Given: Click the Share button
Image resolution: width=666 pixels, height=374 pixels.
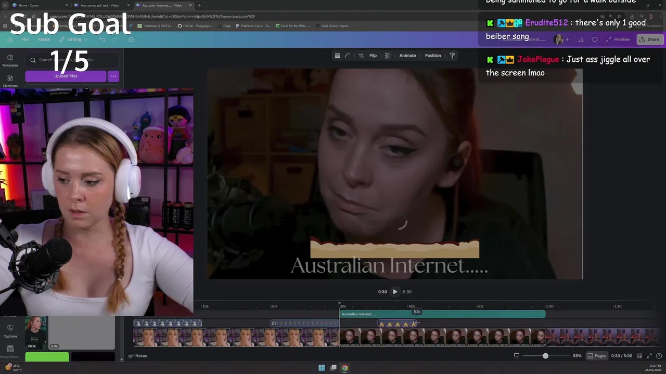Looking at the screenshot, I should 649,39.
